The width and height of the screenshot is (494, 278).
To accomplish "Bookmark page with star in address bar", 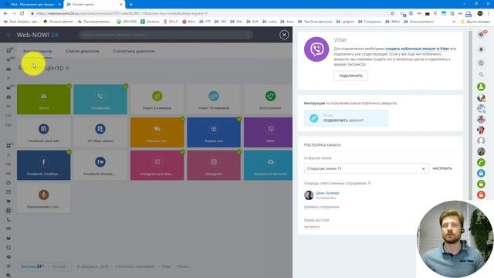I will coord(392,14).
